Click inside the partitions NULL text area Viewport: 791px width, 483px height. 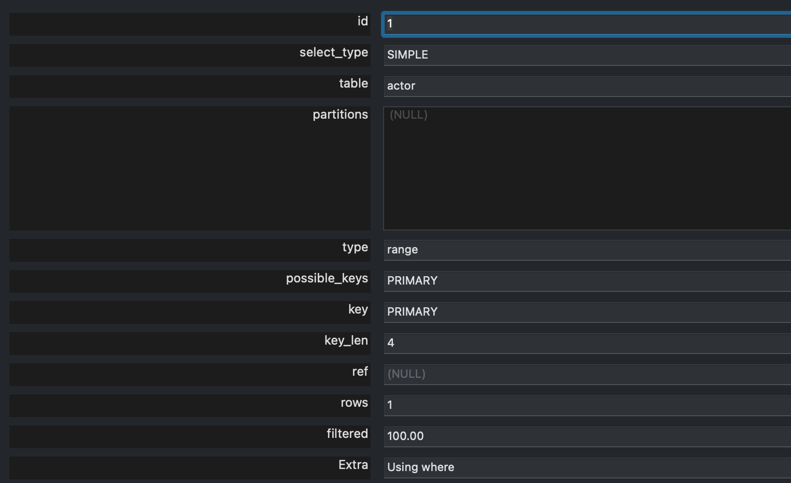587,168
